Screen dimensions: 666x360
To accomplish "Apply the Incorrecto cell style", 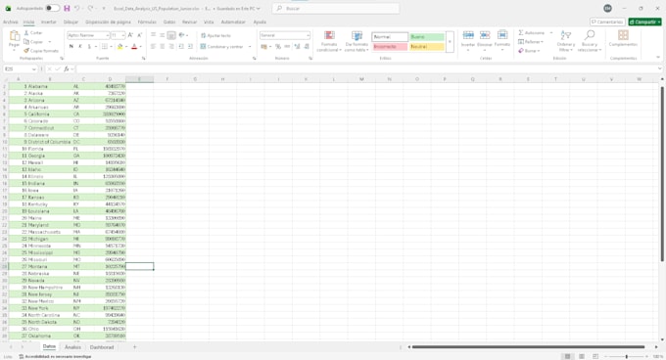I will [x=390, y=47].
